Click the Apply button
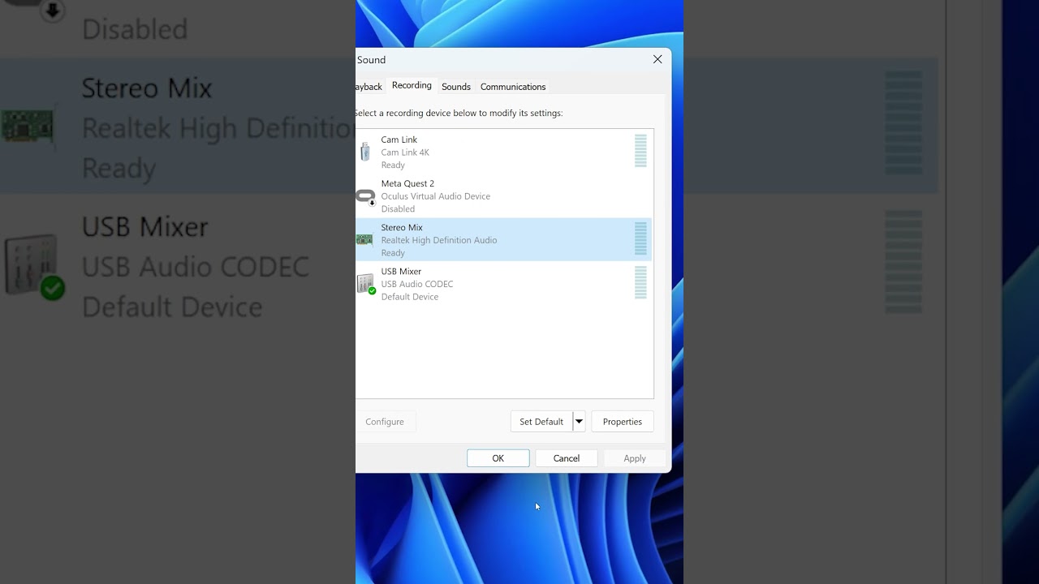 pos(635,458)
